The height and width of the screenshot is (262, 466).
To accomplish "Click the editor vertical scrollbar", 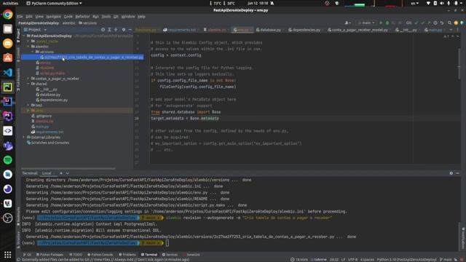I will (459, 63).
